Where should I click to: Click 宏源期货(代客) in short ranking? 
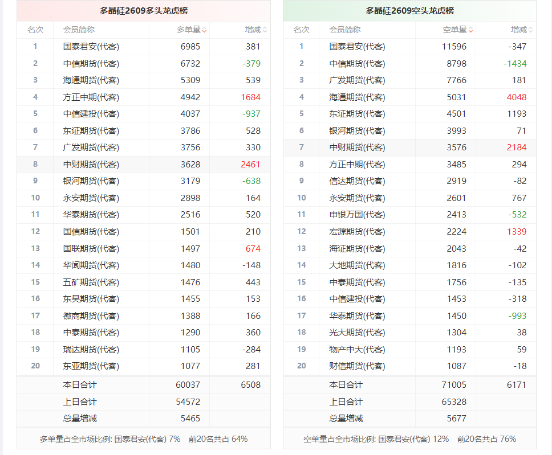pyautogui.click(x=357, y=232)
